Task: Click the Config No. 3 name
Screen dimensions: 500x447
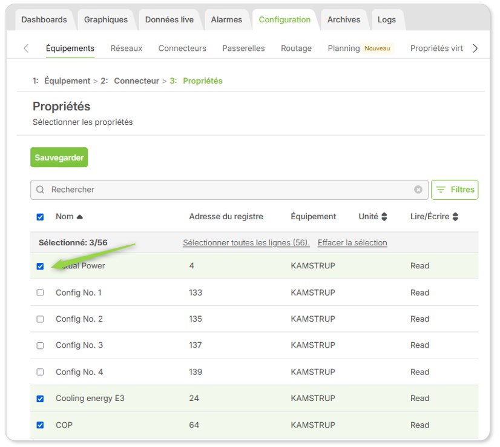Action: pyautogui.click(x=79, y=345)
